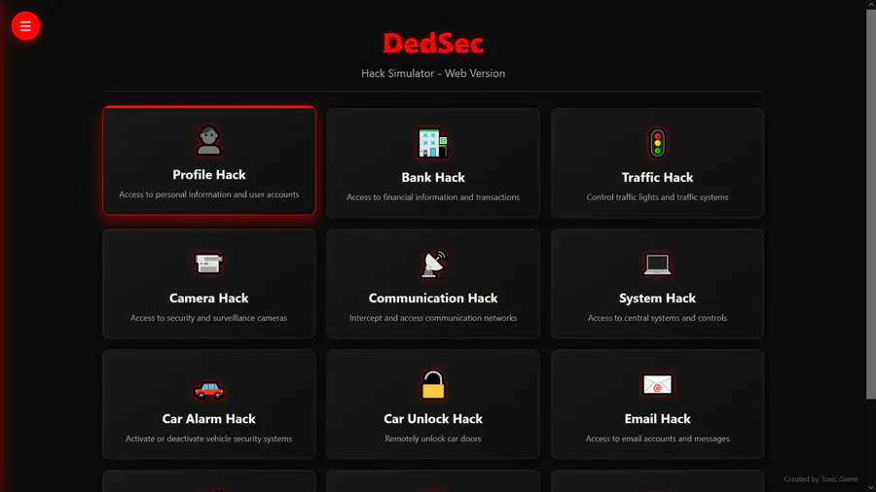
Task: Click the Camera Hack camera icon
Action: (209, 264)
